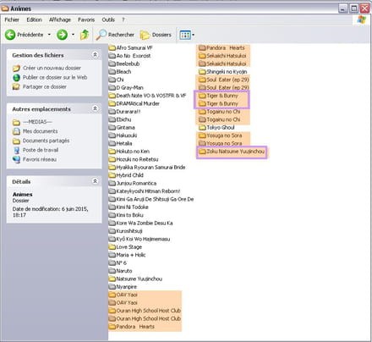The width and height of the screenshot is (372, 342).
Task: Select the Gintama folder icon
Action: coord(112,127)
